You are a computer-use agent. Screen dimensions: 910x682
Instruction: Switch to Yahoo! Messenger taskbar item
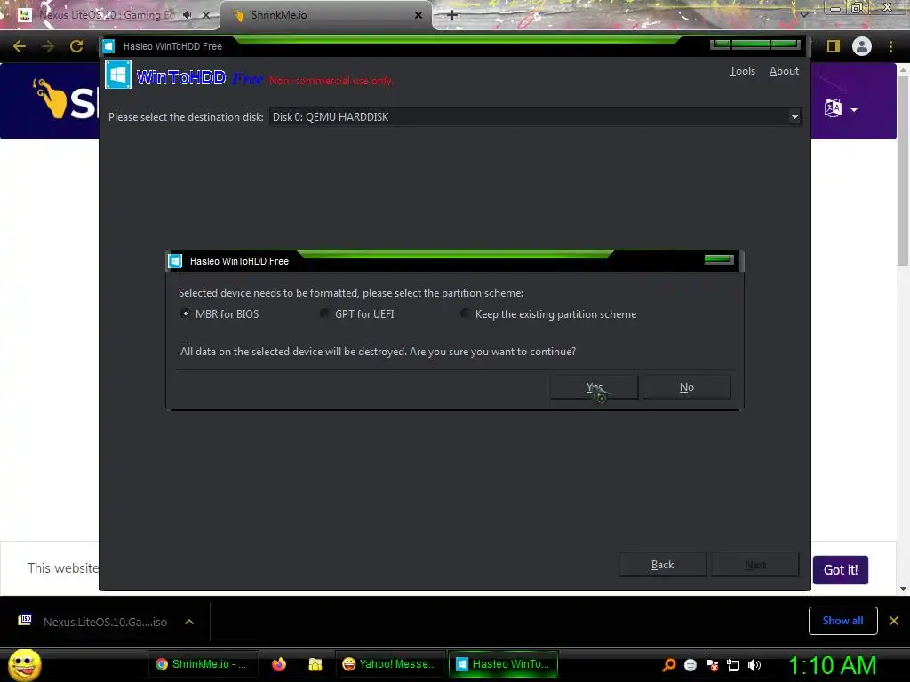pyautogui.click(x=389, y=664)
